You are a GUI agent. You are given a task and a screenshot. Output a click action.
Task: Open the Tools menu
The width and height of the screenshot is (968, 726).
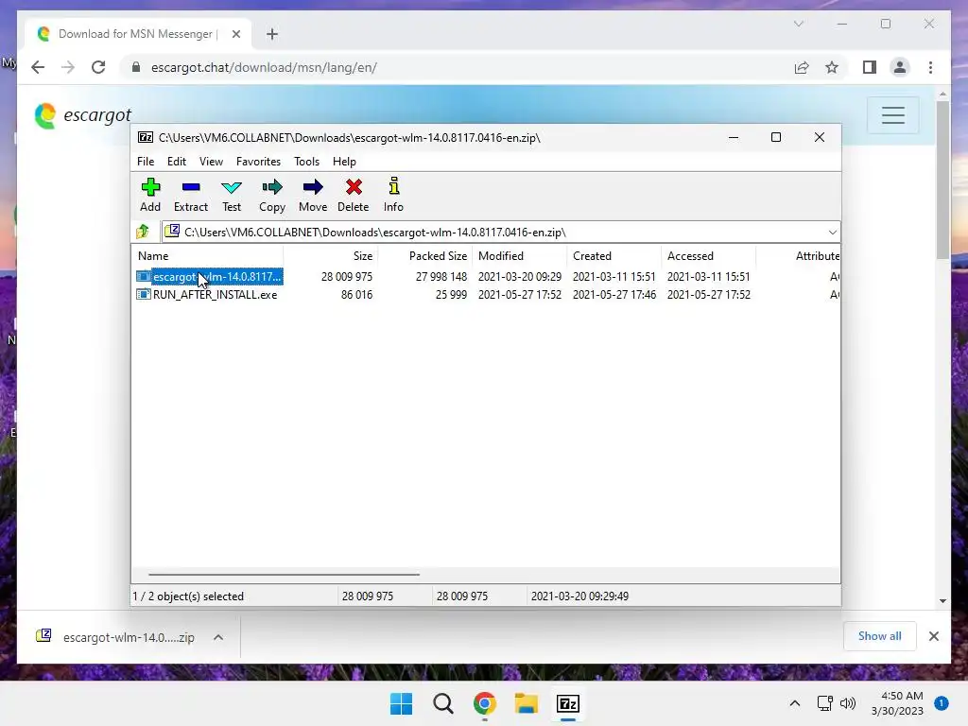[x=307, y=161]
